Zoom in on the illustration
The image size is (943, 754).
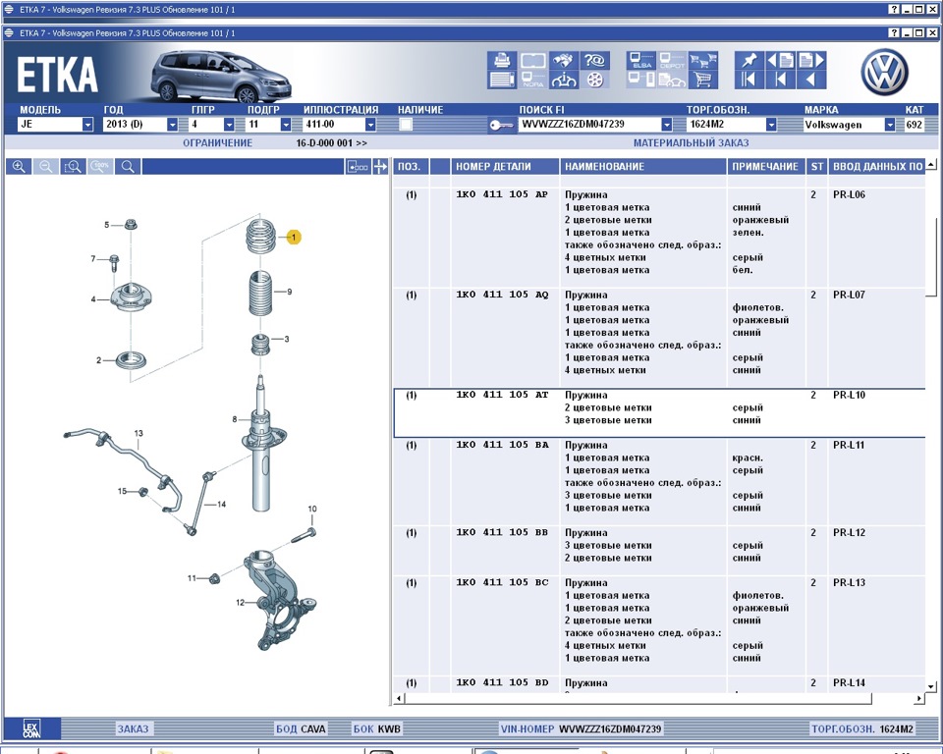tap(20, 167)
